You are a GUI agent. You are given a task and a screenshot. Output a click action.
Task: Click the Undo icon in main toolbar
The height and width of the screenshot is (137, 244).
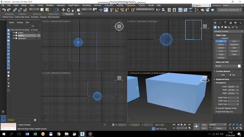pyautogui.click(x=4, y=10)
